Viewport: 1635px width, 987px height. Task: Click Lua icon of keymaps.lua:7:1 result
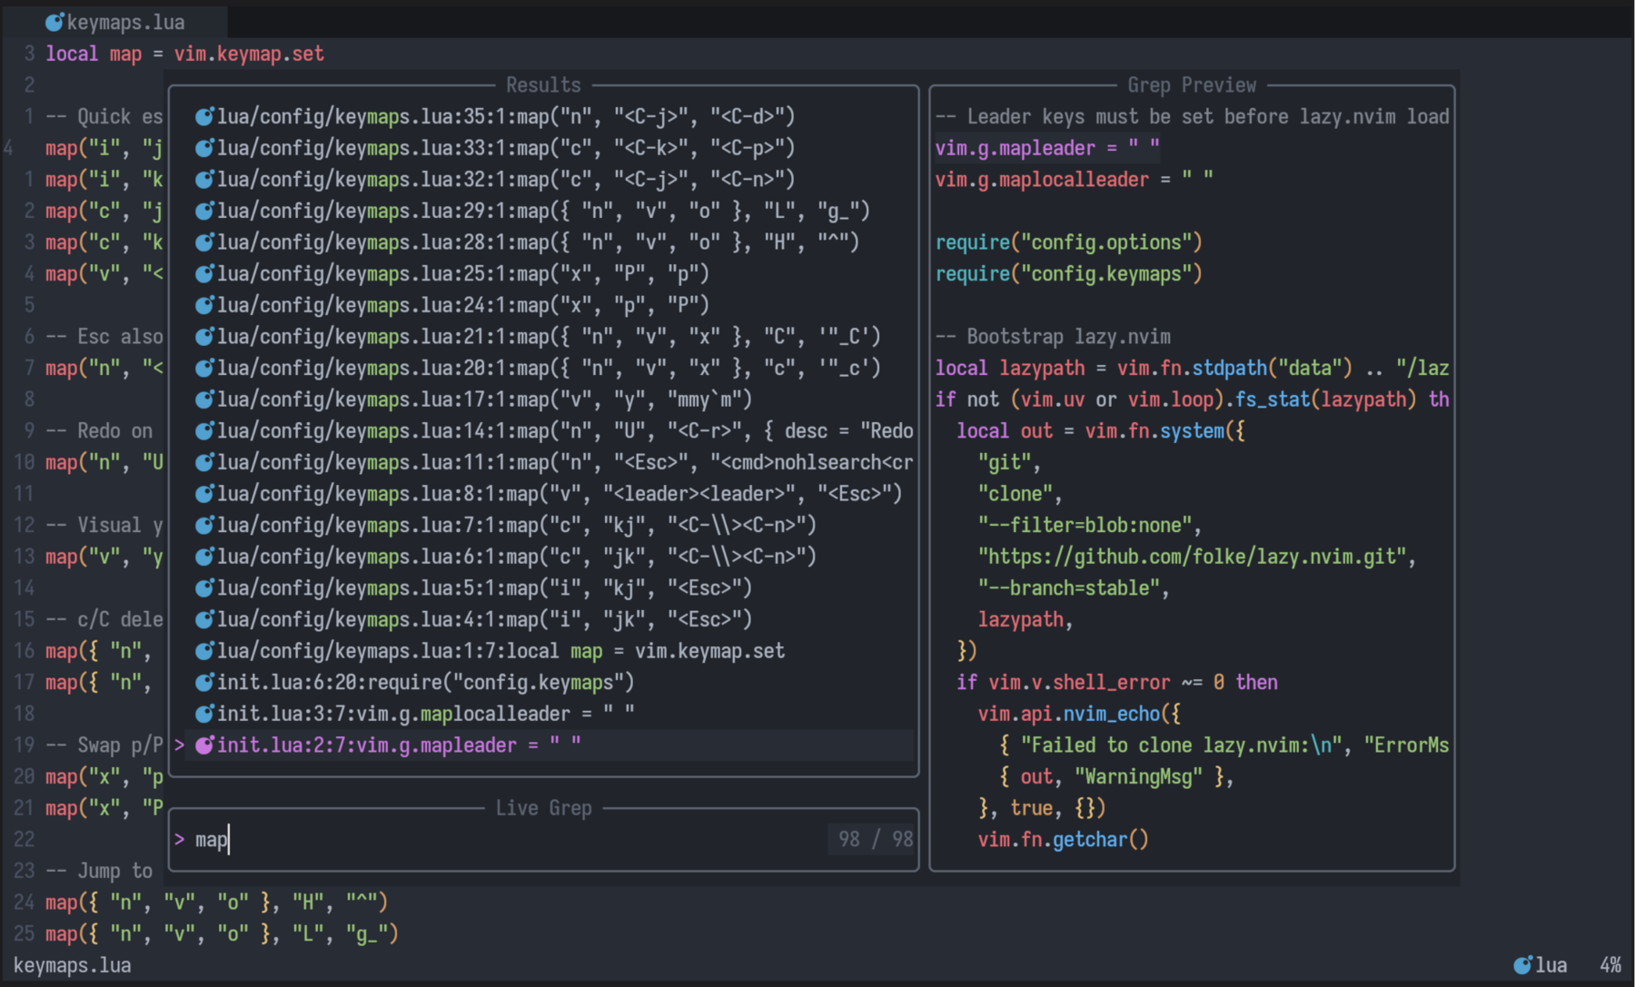[x=204, y=525]
